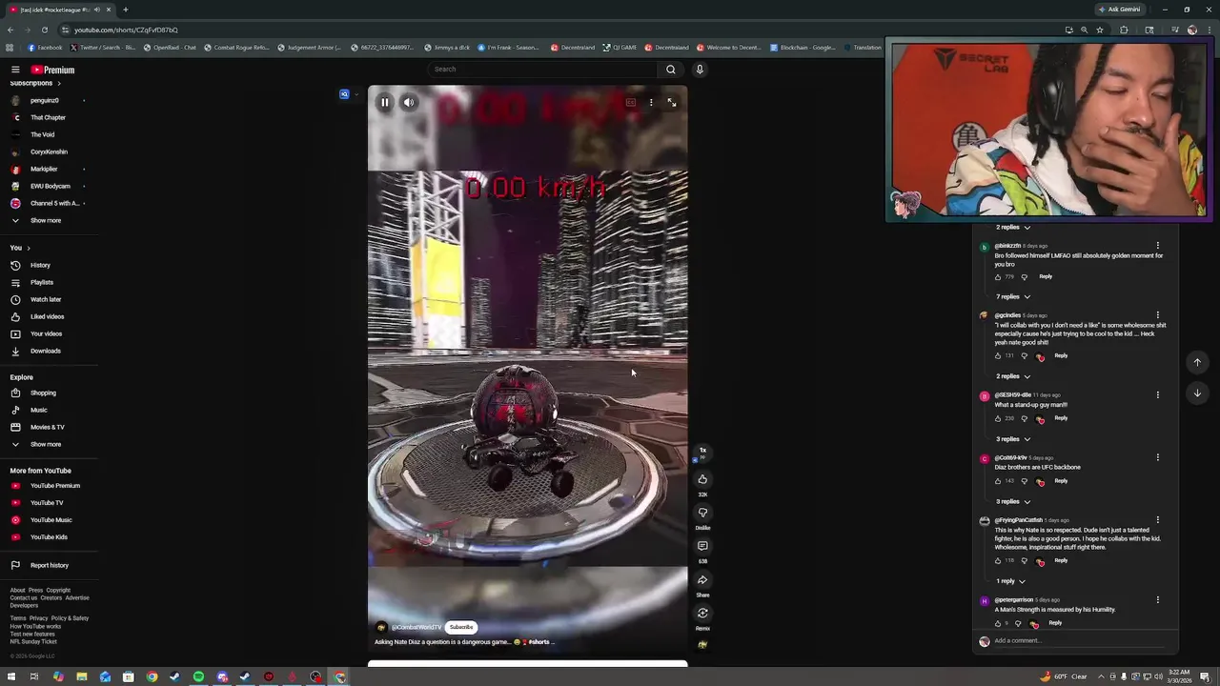Open the Subscriptions section chevron
The height and width of the screenshot is (686, 1220).
pyautogui.click(x=58, y=83)
